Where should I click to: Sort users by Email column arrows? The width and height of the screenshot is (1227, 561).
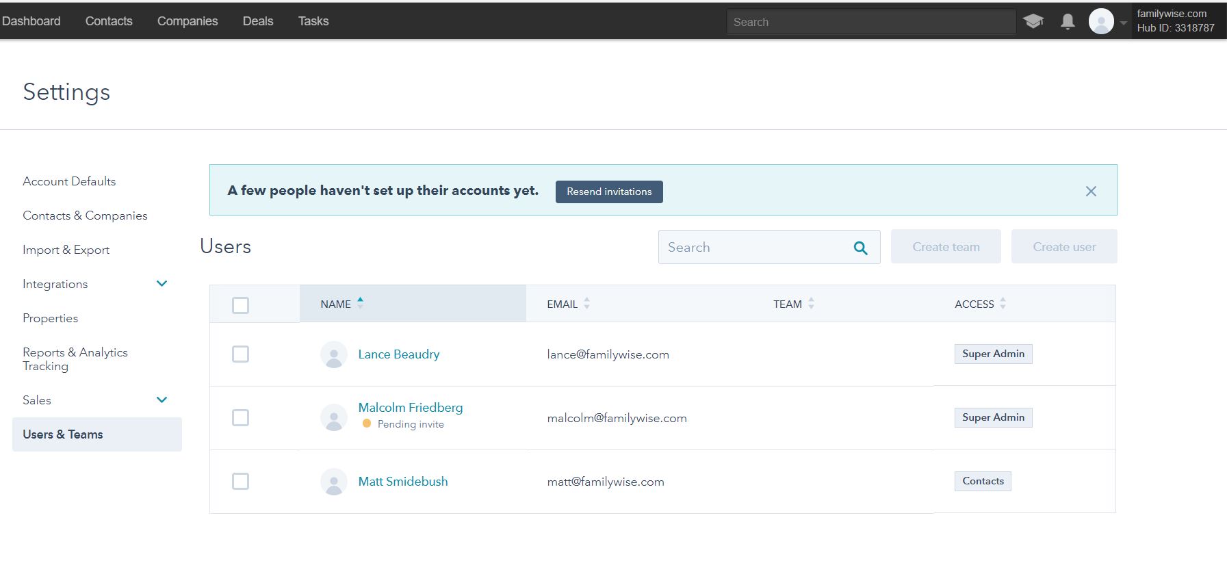coord(586,304)
